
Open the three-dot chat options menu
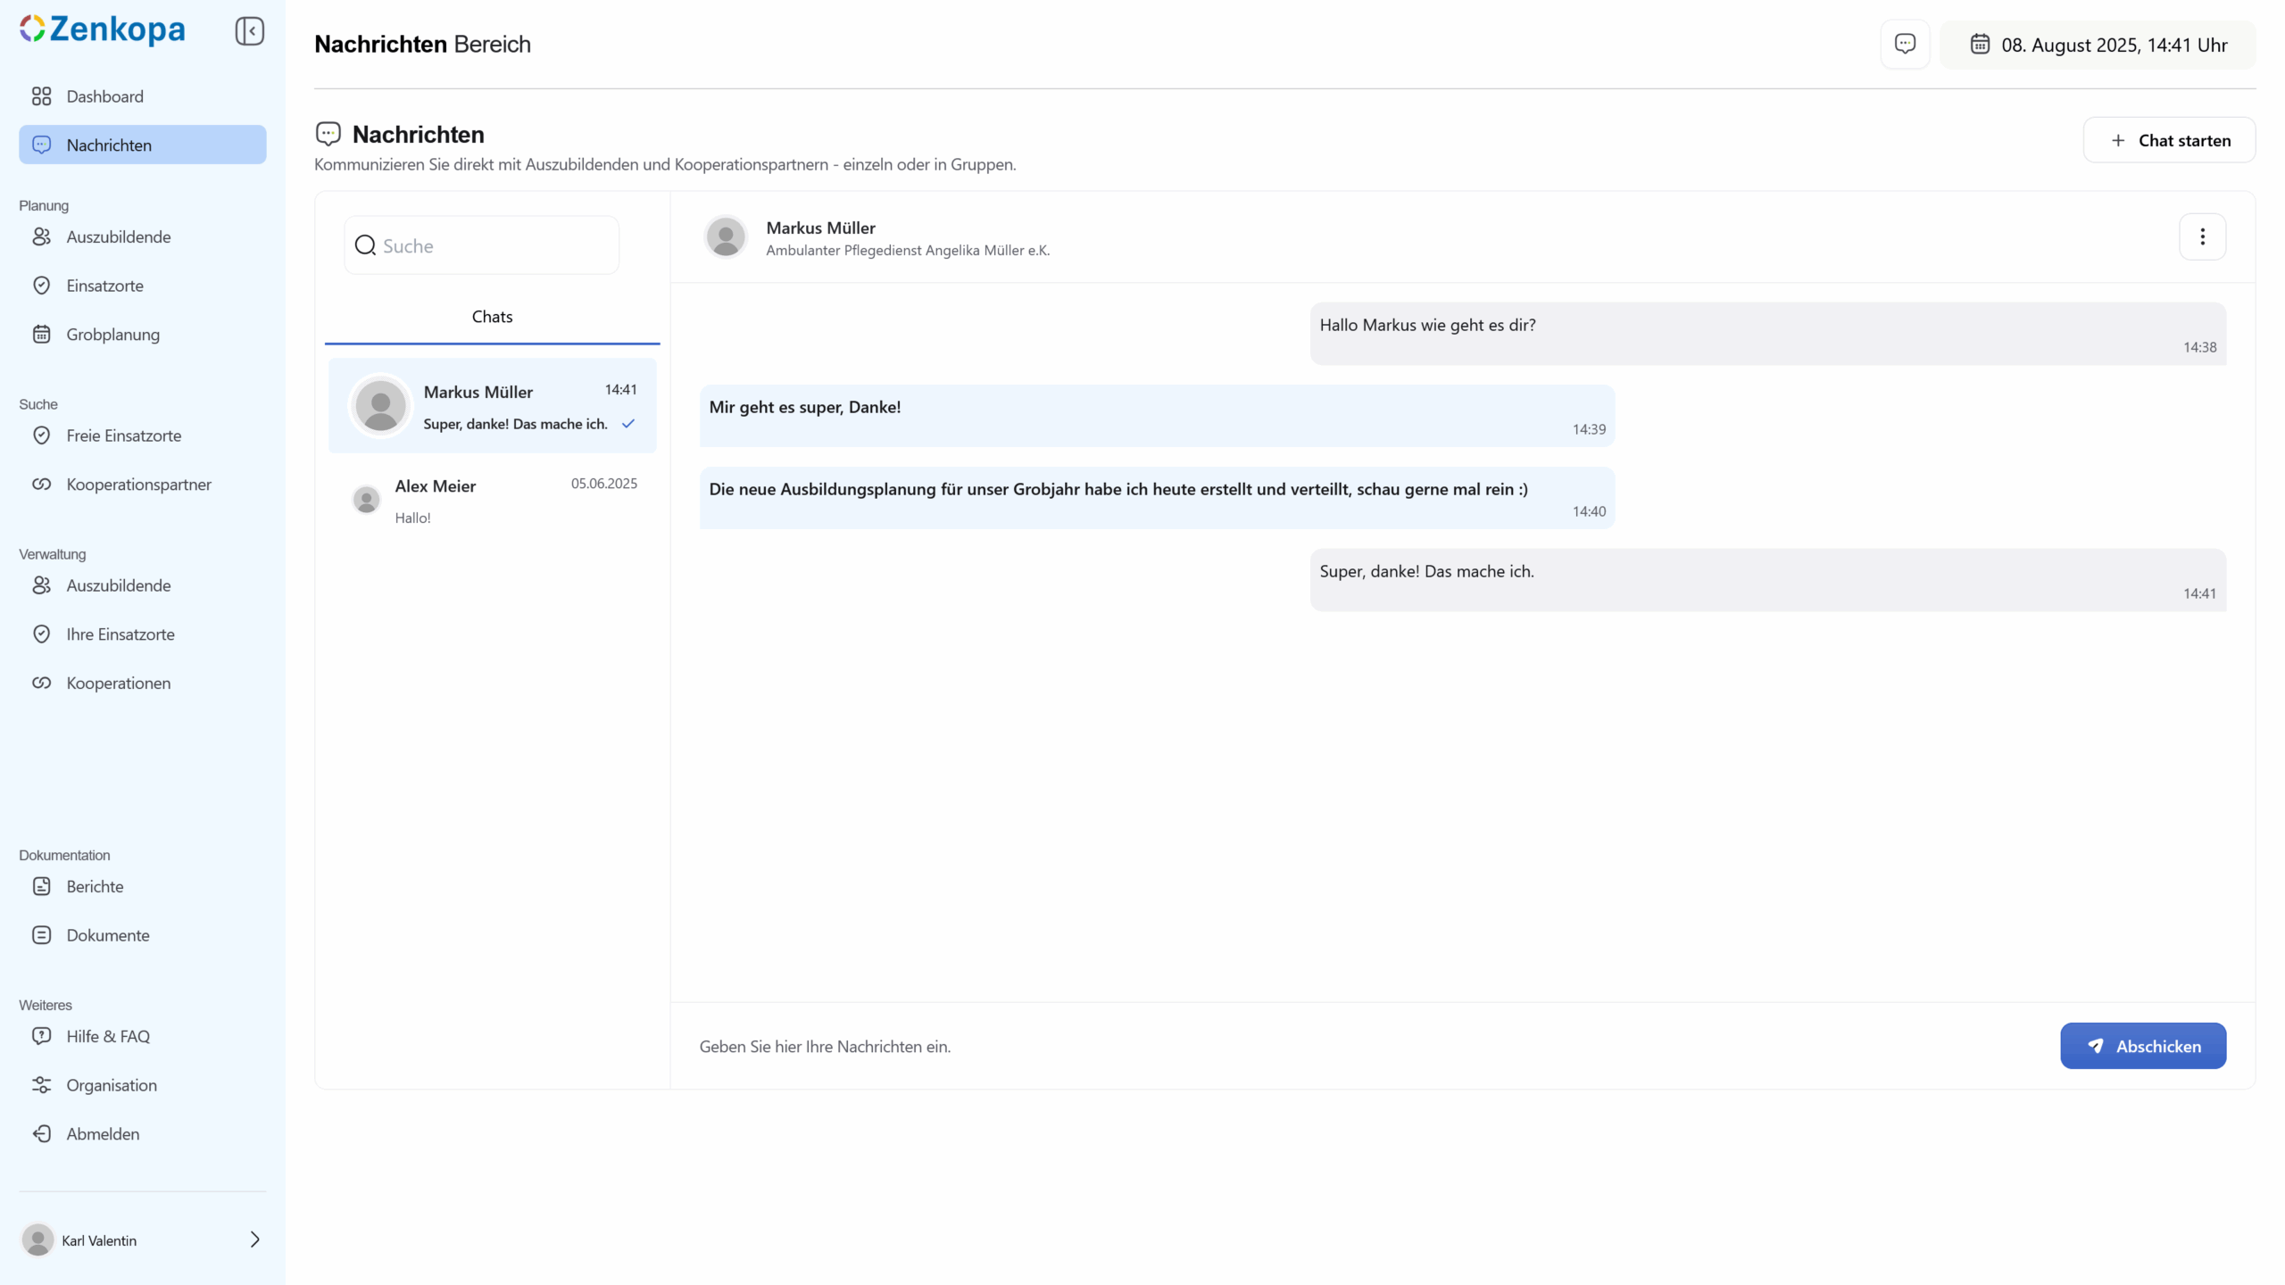(2202, 236)
